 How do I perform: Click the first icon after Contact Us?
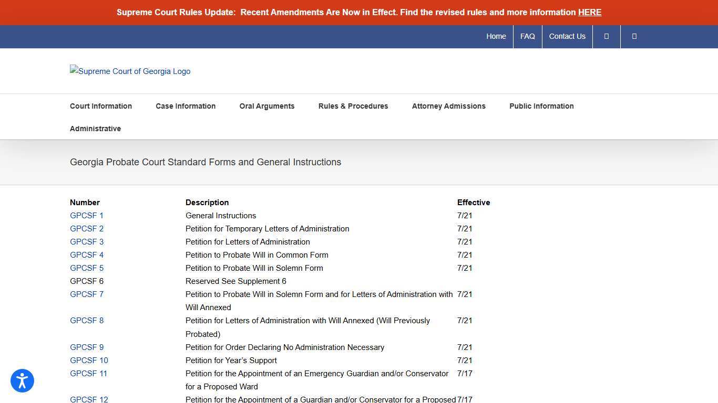[x=606, y=36]
